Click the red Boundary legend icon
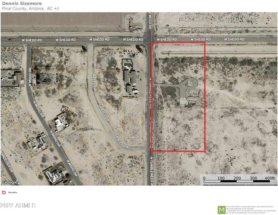 [x=4, y=192]
